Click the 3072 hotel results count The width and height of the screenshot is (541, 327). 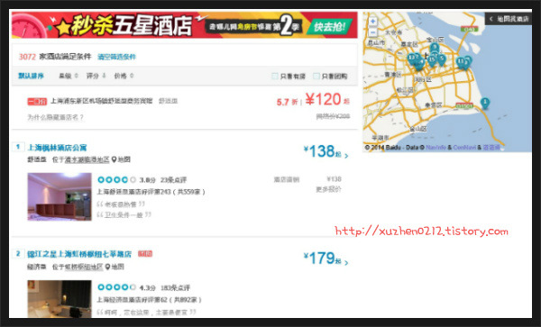(27, 57)
